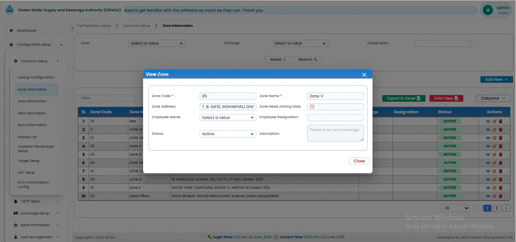Open Holiday List in the sidebar
Image resolution: width=516 pixels, height=242 pixels.
(x=27, y=137)
